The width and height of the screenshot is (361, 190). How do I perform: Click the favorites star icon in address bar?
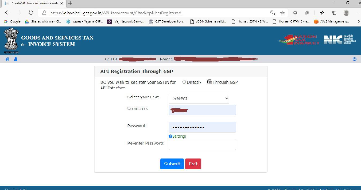[282, 13]
